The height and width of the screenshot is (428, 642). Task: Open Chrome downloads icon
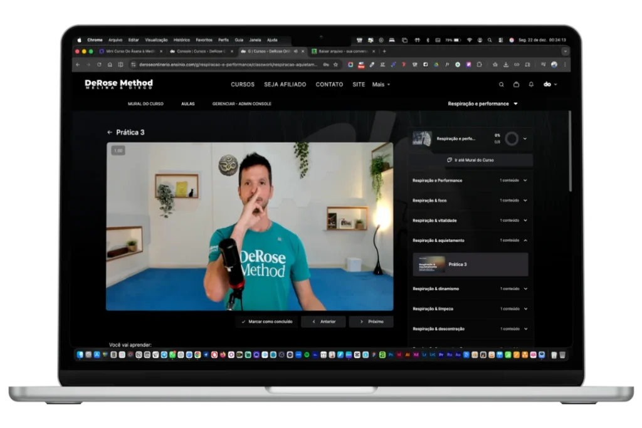pos(506,65)
